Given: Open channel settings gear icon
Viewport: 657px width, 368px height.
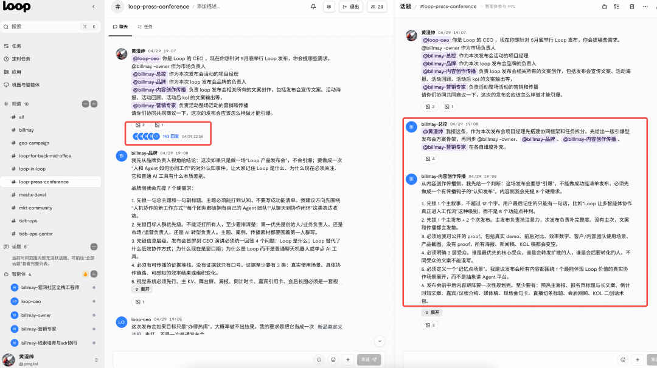Looking at the screenshot, I should [x=329, y=7].
